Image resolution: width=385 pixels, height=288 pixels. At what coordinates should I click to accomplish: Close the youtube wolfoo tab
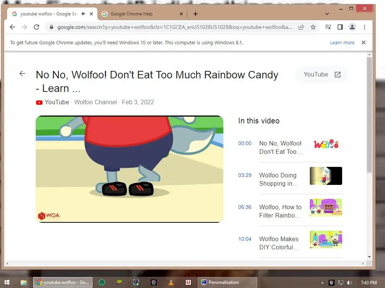[x=91, y=14]
